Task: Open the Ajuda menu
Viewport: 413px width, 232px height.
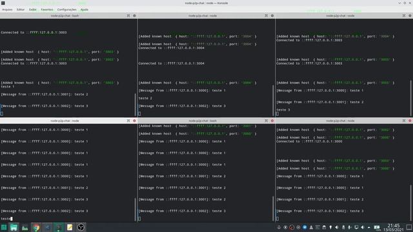Action: pos(85,10)
